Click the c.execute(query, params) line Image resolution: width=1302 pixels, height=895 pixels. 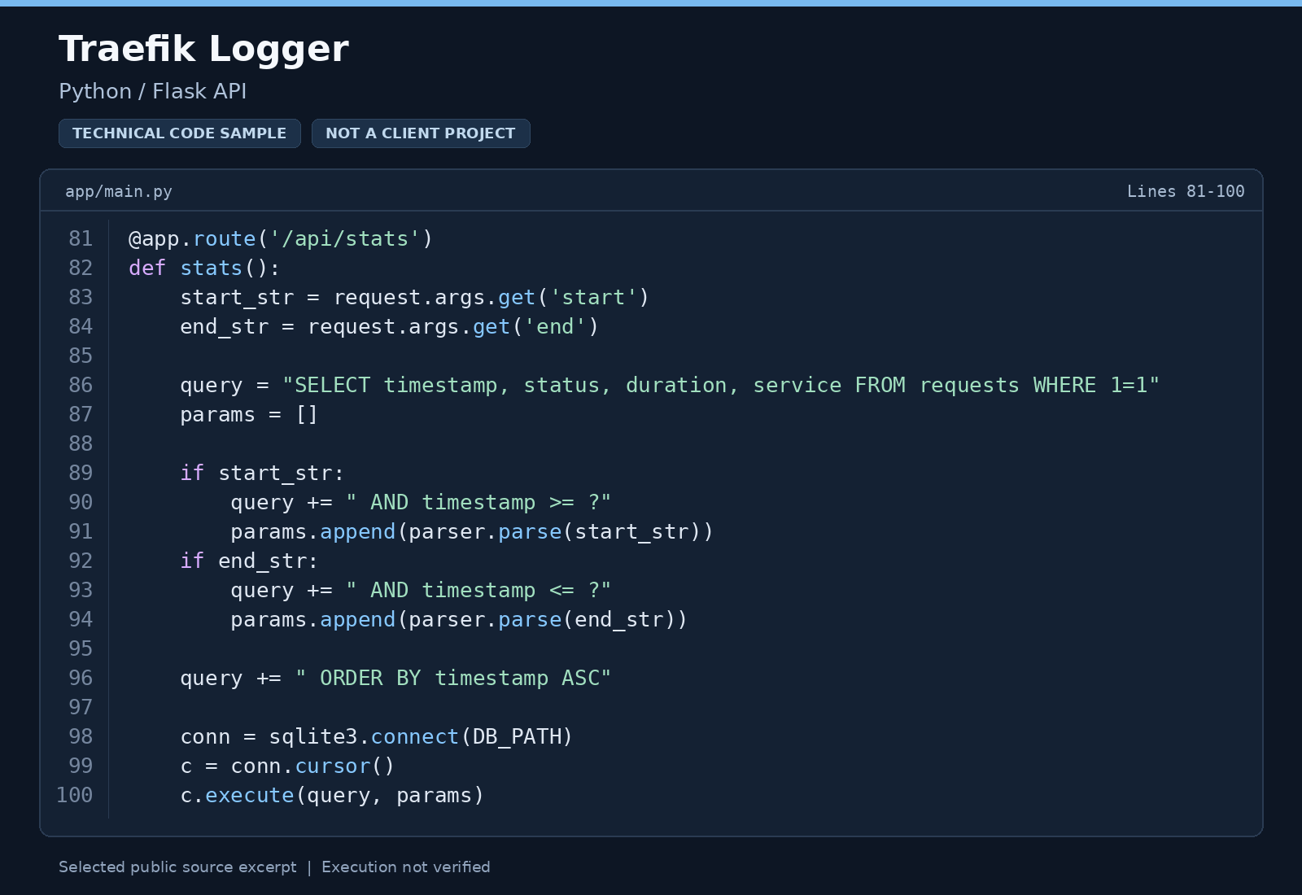point(332,795)
